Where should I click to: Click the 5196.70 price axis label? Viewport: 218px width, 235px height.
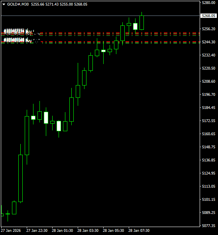[208, 94]
